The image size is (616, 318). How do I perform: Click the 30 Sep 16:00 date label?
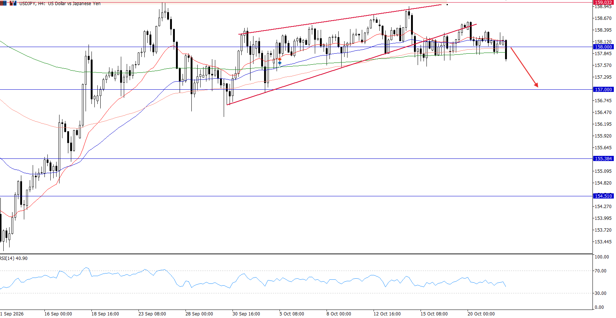tap(246, 314)
